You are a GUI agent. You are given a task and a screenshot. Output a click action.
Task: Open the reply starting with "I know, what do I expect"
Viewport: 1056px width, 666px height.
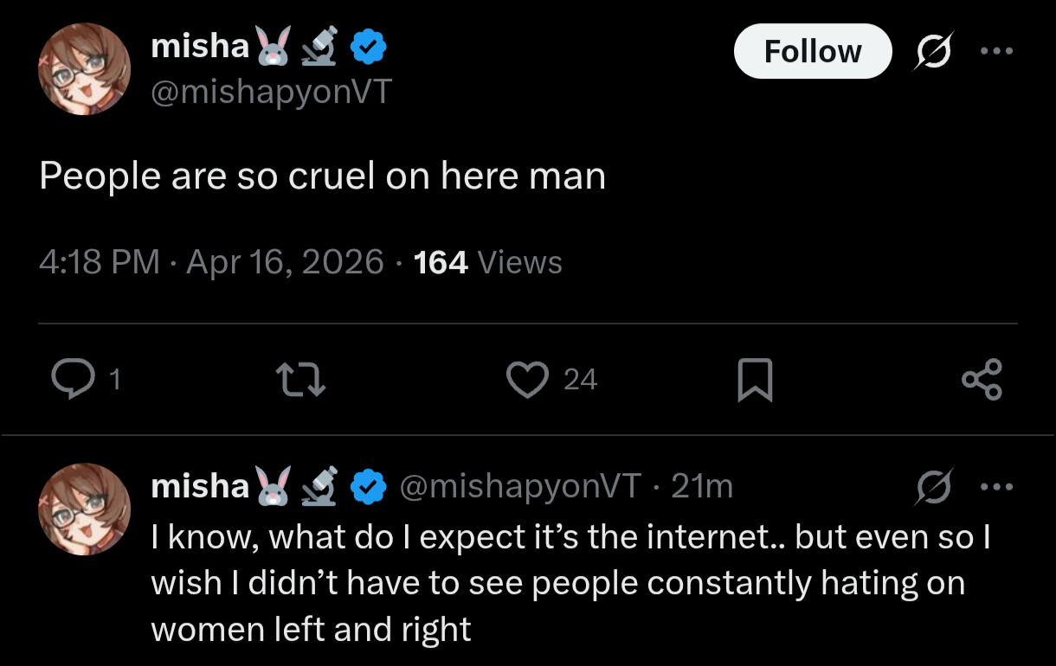[x=571, y=583]
